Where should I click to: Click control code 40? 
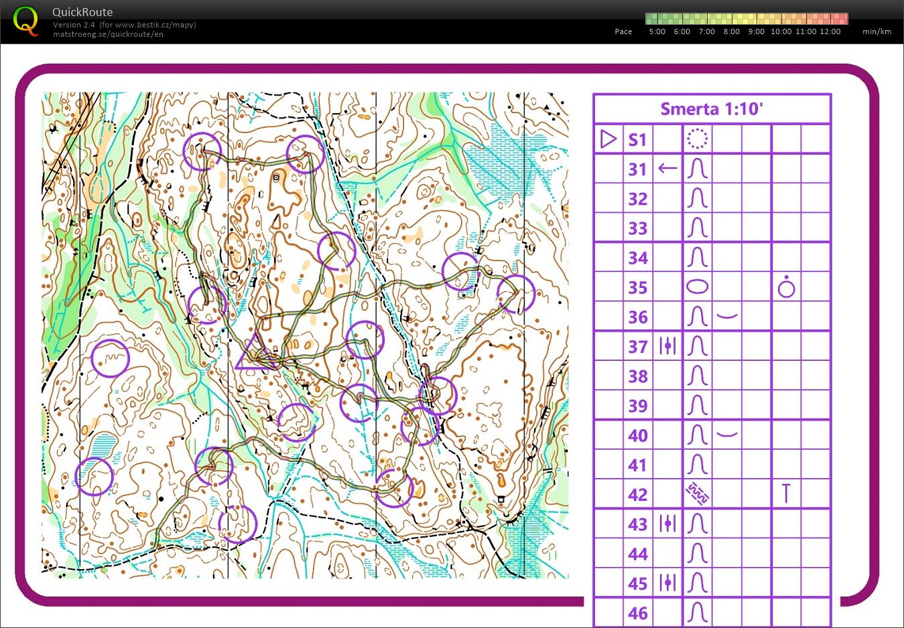[638, 435]
